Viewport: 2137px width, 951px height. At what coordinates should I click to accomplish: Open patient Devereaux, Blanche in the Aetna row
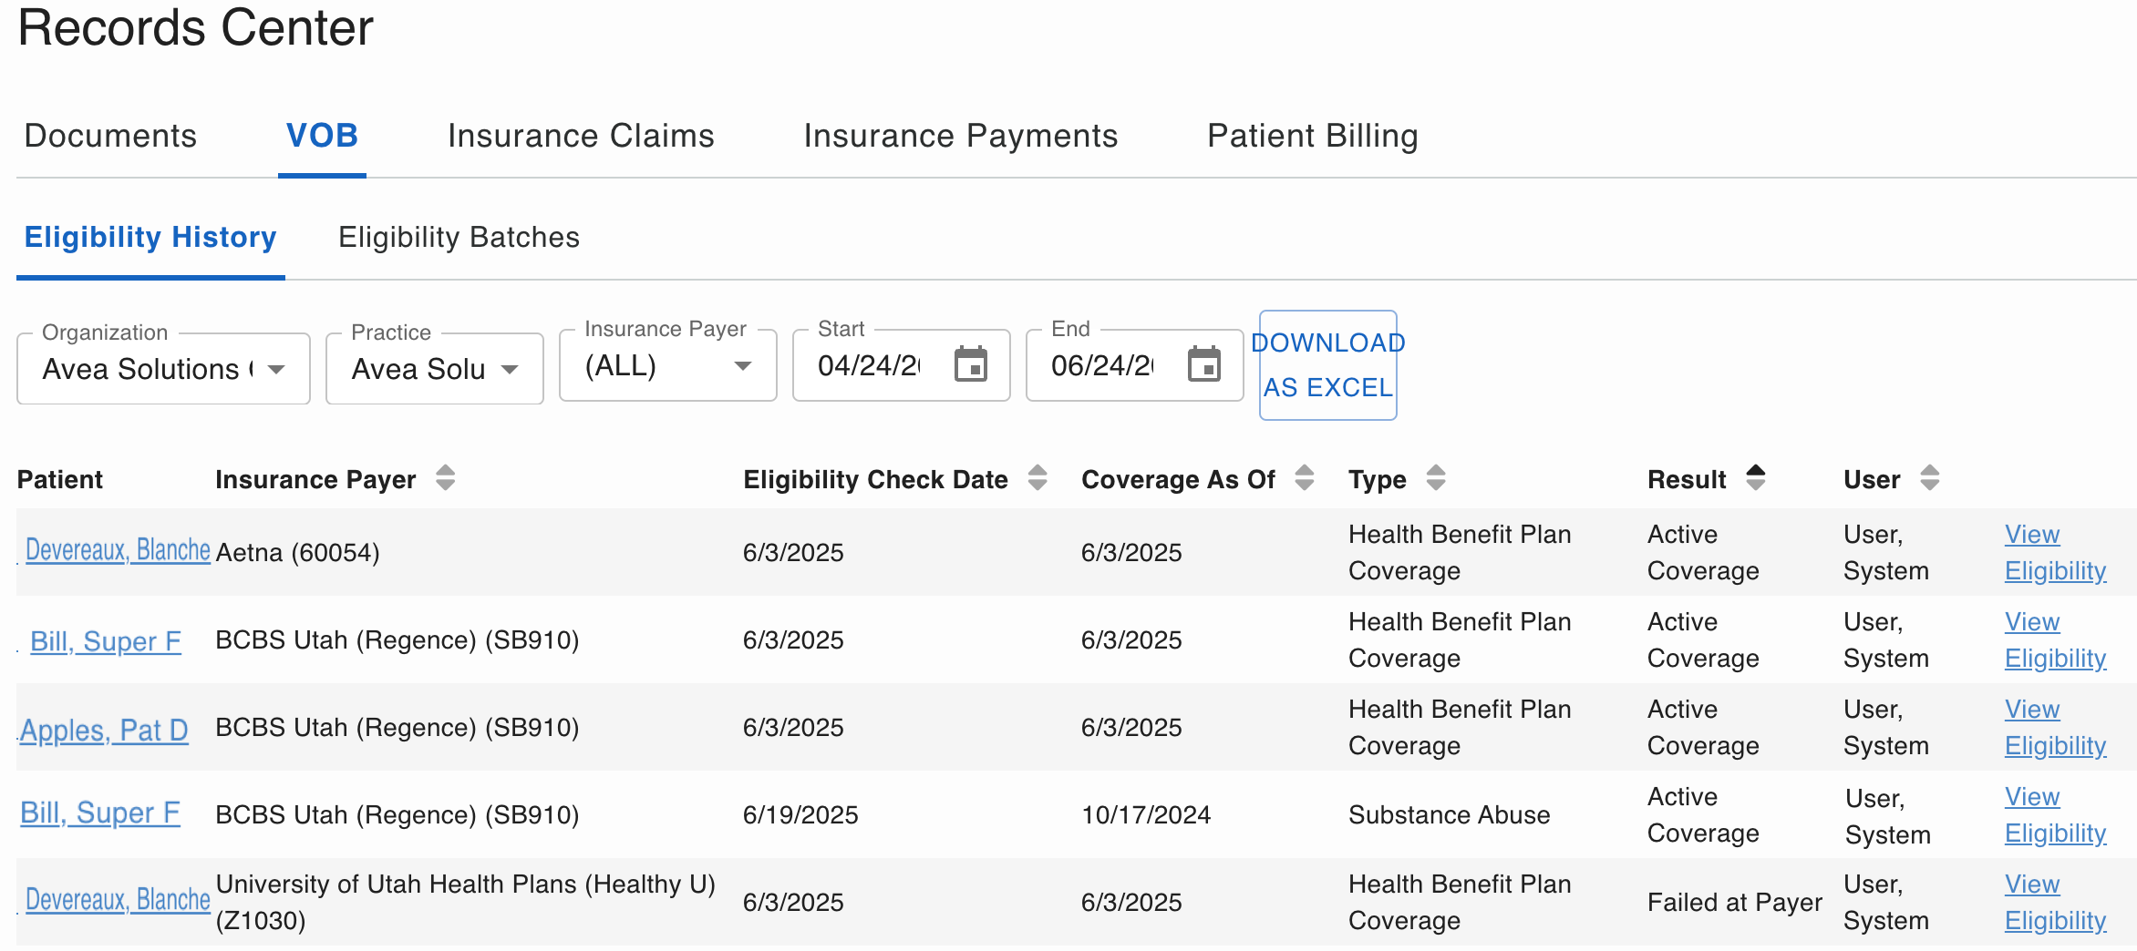pos(118,550)
